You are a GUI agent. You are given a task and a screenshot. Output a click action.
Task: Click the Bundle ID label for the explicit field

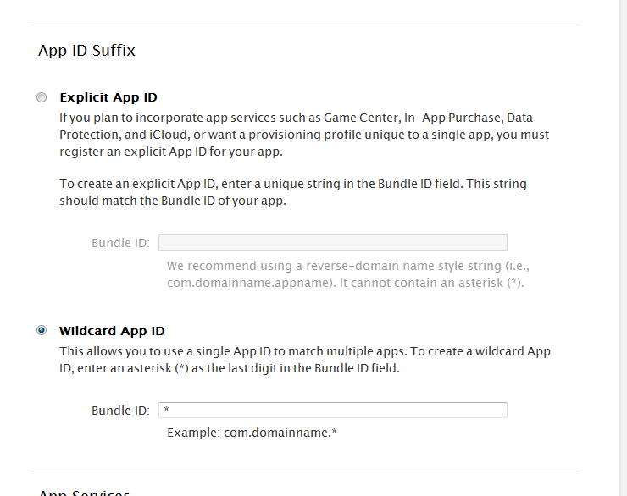pyautogui.click(x=120, y=243)
